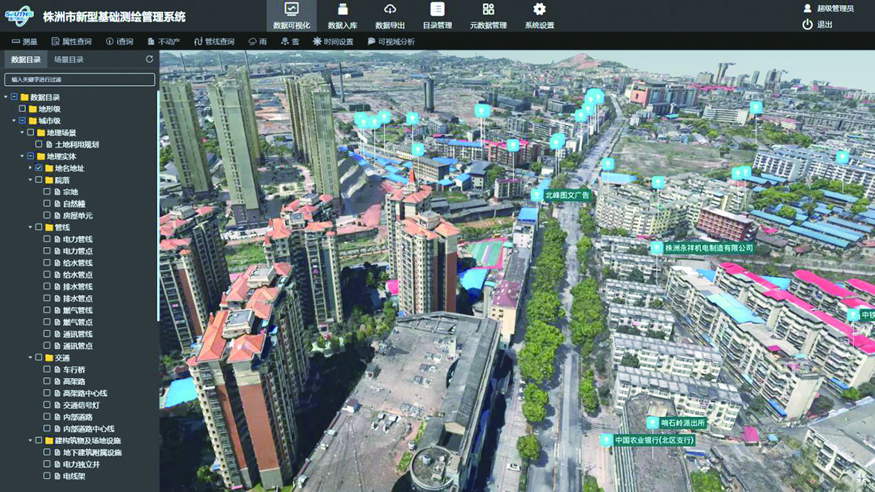Open 元数据管理 metadata management icon
The height and width of the screenshot is (492, 875).
click(x=488, y=10)
